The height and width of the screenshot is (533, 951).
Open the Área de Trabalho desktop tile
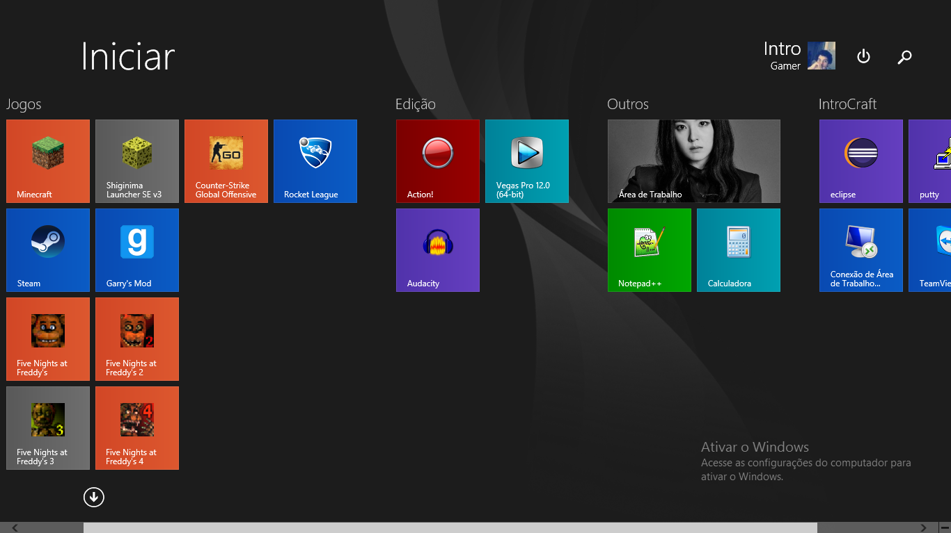(694, 161)
